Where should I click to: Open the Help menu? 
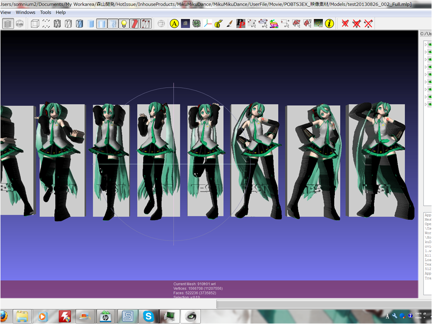click(61, 12)
